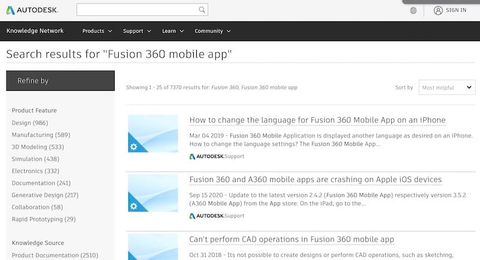Click gear icon on iOS crashing thumbnail
The width and height of the screenshot is (480, 260).
(x=134, y=206)
